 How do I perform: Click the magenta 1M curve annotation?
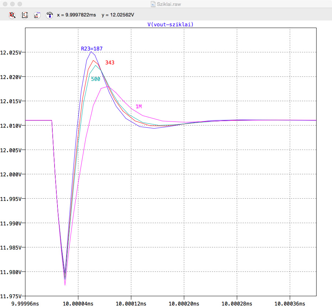click(x=139, y=106)
